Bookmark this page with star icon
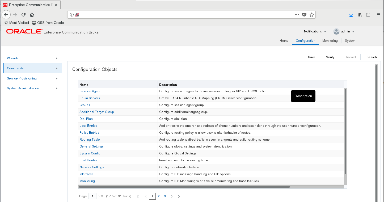The image size is (384, 202). pos(312,15)
